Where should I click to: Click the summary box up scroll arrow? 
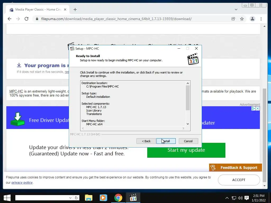coord(188,83)
